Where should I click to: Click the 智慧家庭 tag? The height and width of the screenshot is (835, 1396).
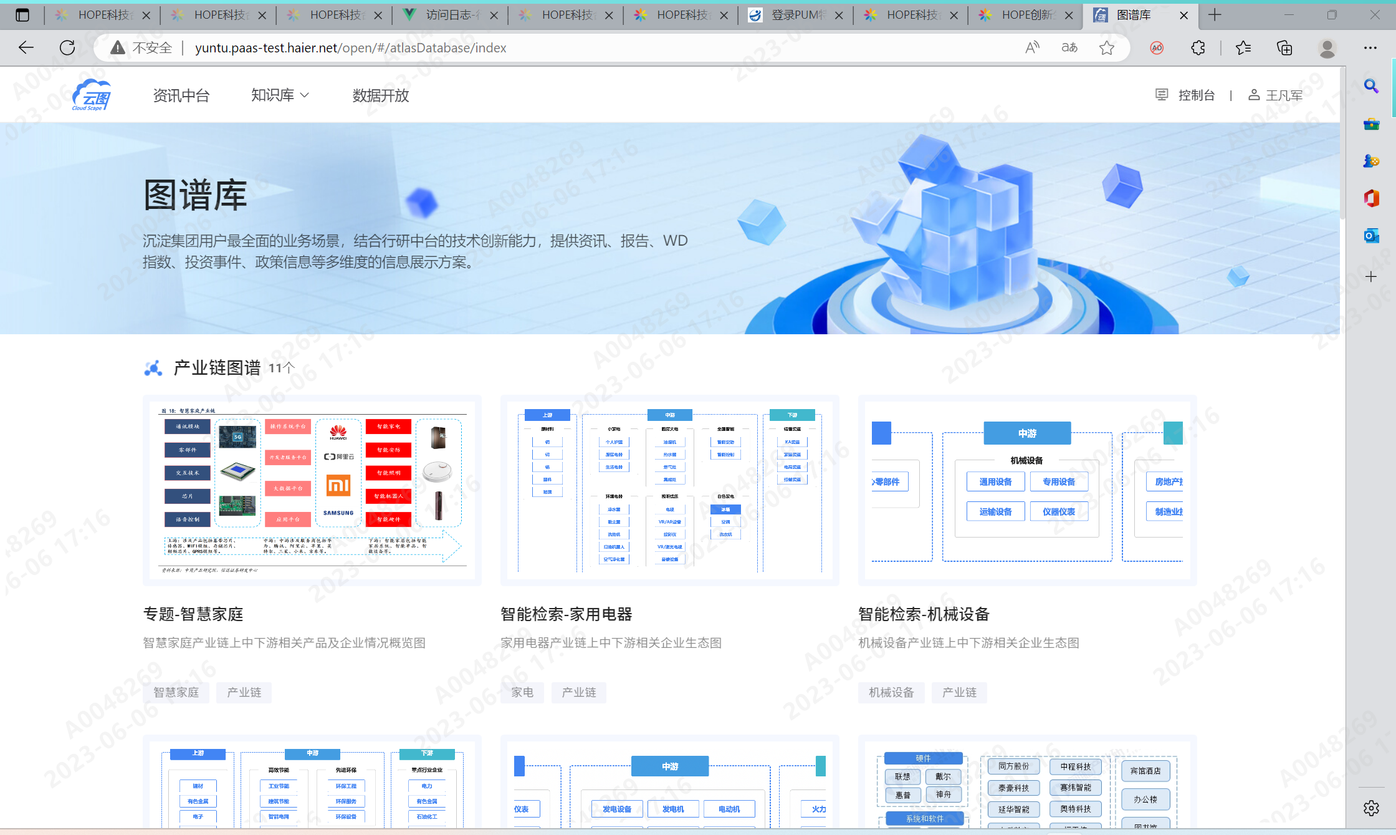[x=176, y=692]
